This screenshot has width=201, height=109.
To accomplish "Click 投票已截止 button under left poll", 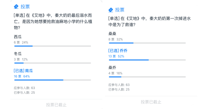I will click(56, 105).
